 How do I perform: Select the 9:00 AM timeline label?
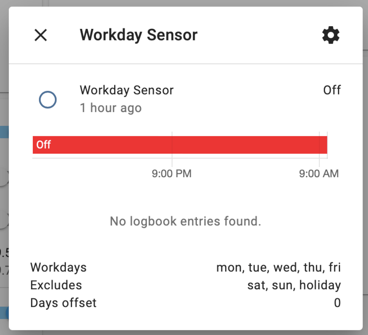[319, 173]
